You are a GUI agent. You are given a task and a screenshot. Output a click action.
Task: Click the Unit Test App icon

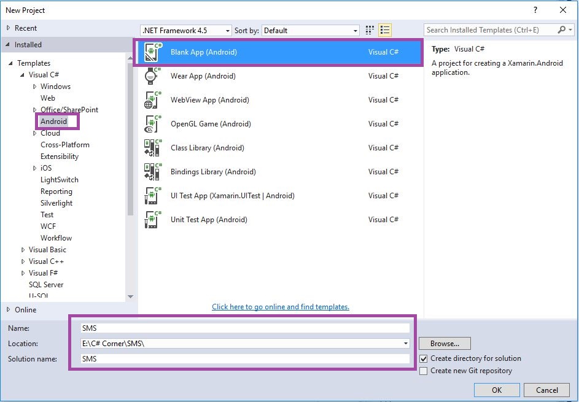click(152, 220)
